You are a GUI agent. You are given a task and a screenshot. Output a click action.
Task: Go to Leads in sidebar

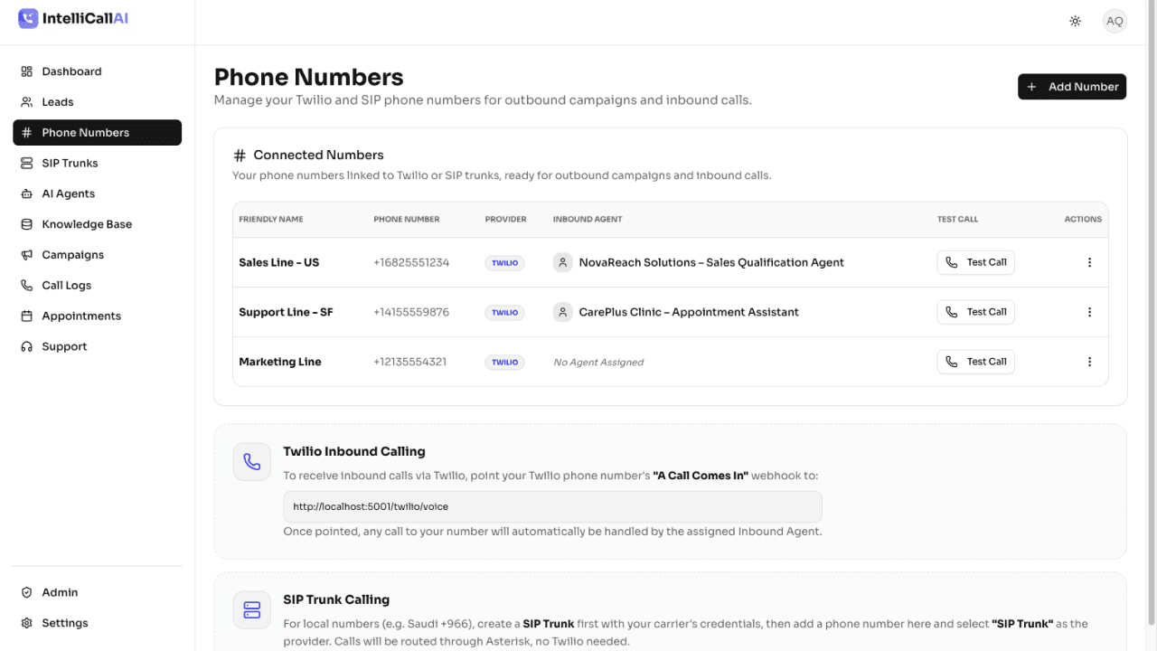click(x=97, y=102)
